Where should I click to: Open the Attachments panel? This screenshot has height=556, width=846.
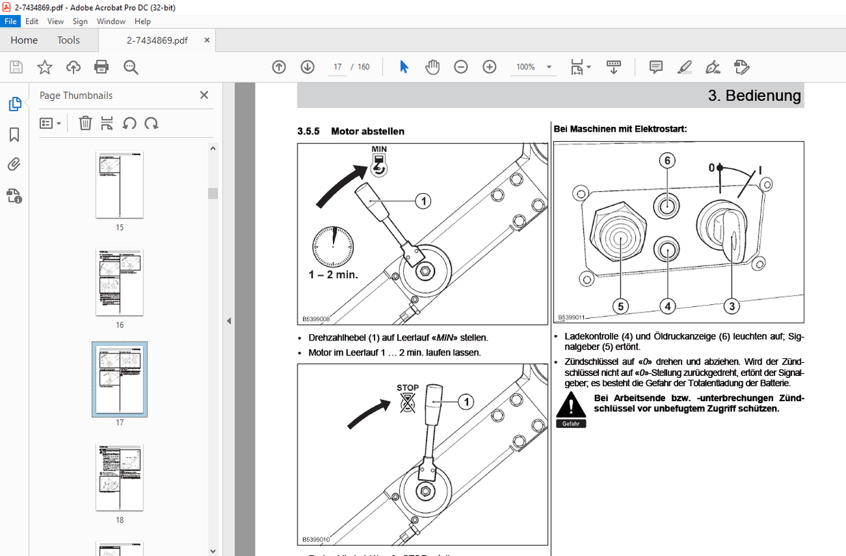[x=15, y=164]
